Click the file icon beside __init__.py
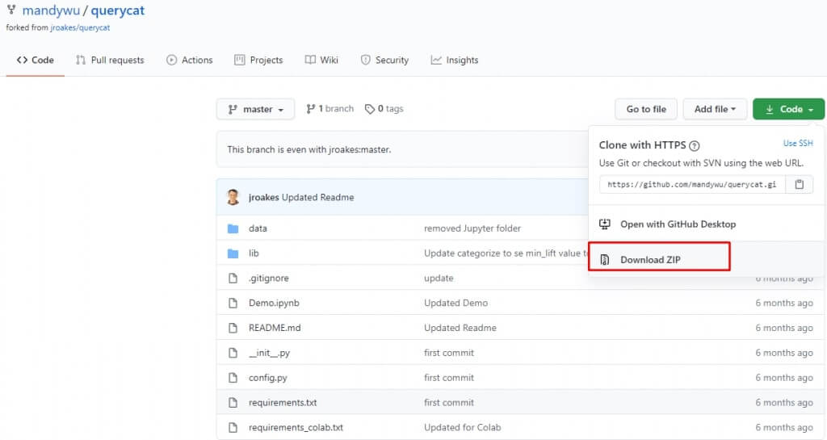Viewport: 827px width, 440px height. 233,353
